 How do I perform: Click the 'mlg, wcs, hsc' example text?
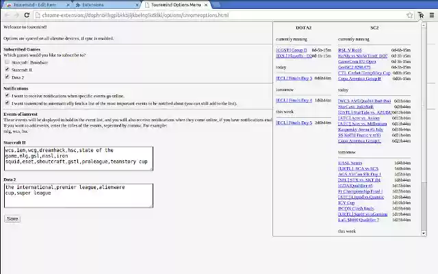pos(16,131)
